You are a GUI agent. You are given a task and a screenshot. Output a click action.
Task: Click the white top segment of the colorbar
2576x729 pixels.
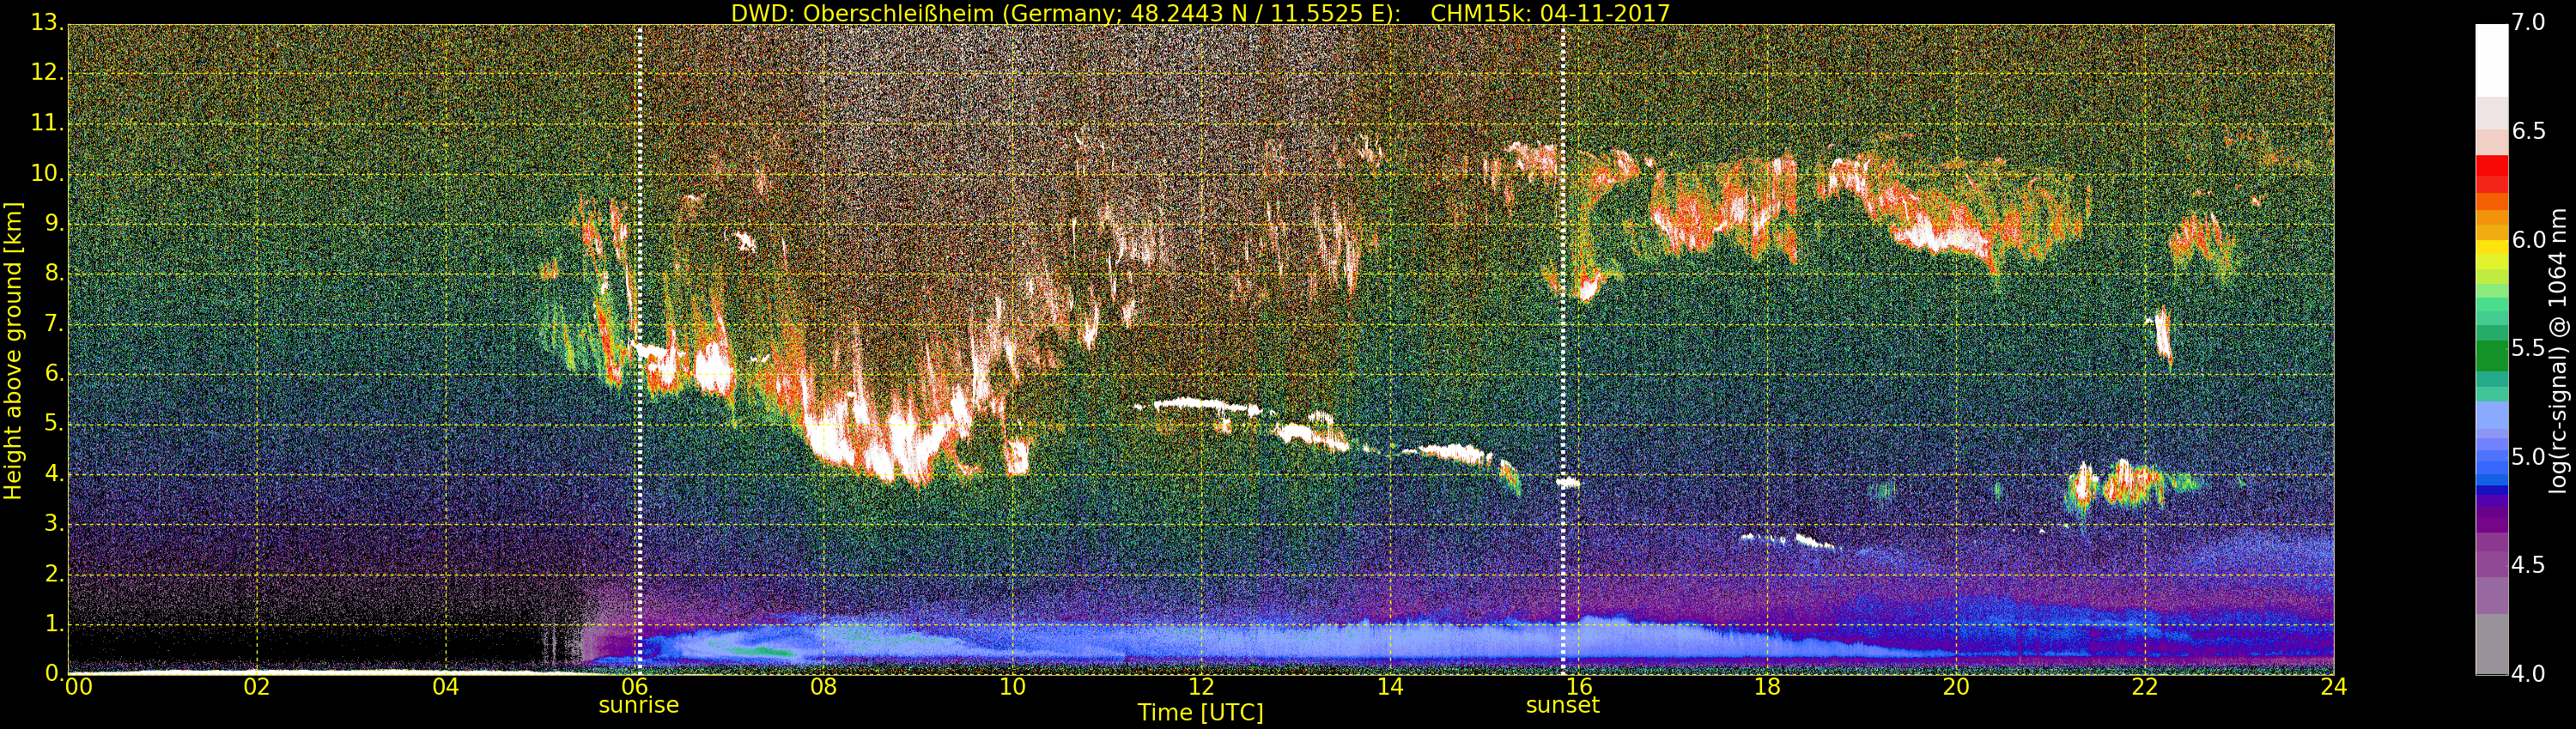(x=2491, y=60)
